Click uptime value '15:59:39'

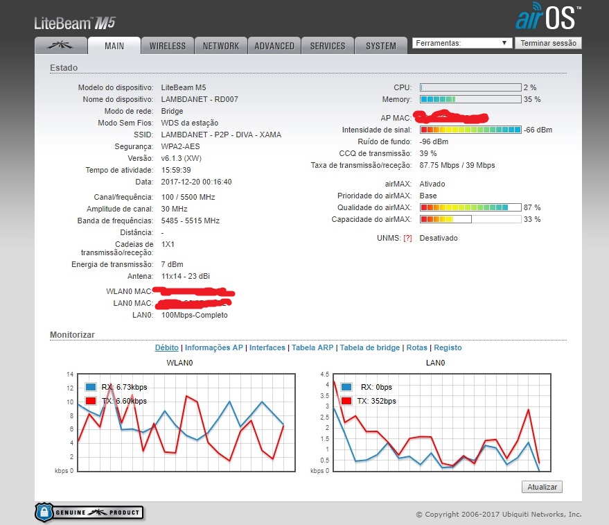pos(176,170)
